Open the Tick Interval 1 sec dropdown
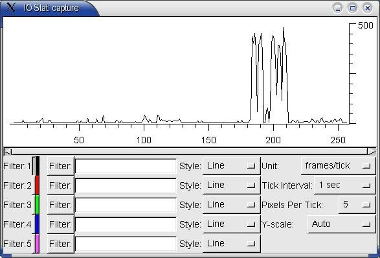 point(345,185)
